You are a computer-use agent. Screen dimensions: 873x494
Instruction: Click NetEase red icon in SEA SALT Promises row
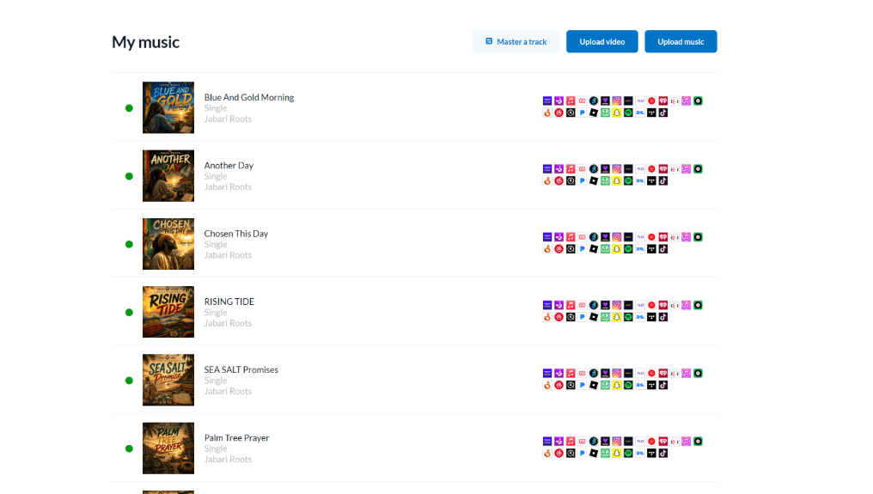tap(559, 385)
